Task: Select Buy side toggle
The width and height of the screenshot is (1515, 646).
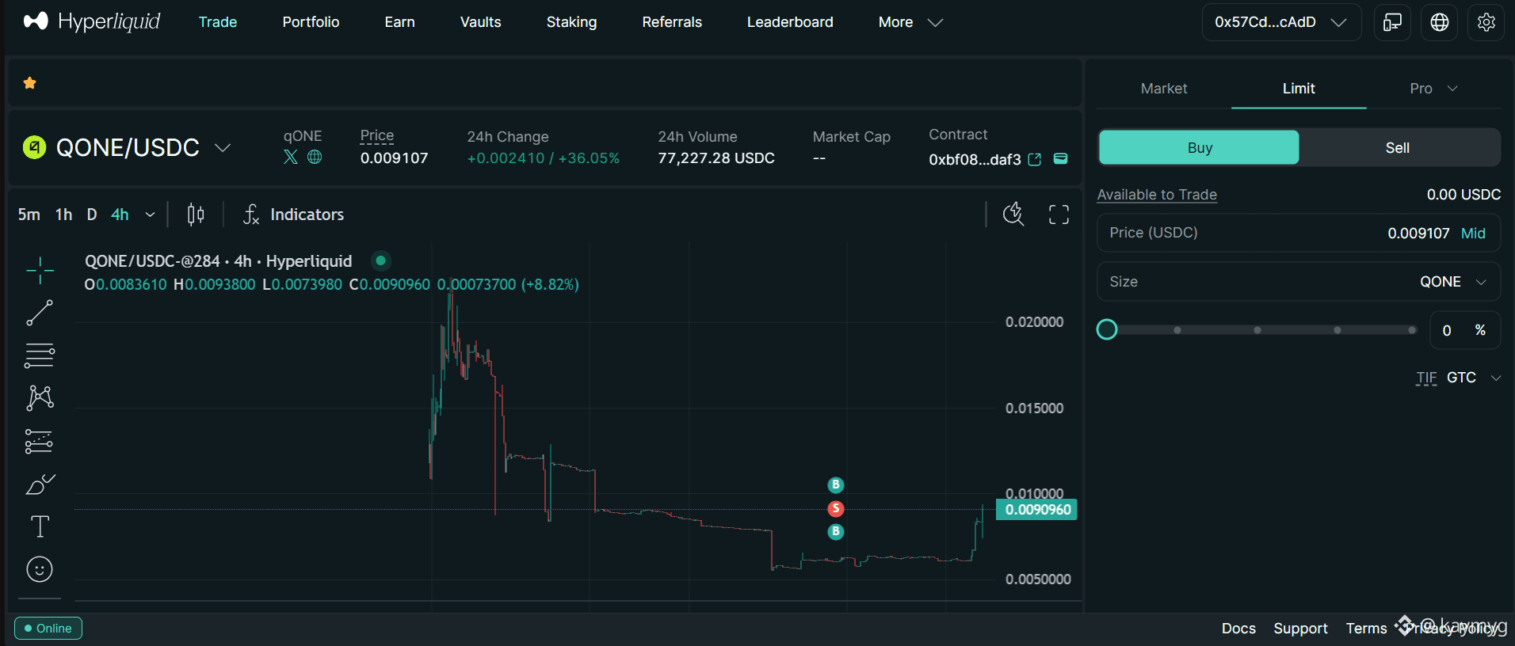Action: point(1199,147)
